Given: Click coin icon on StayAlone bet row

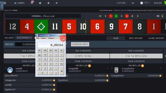Looking at the screenshot, I should pos(107,80).
